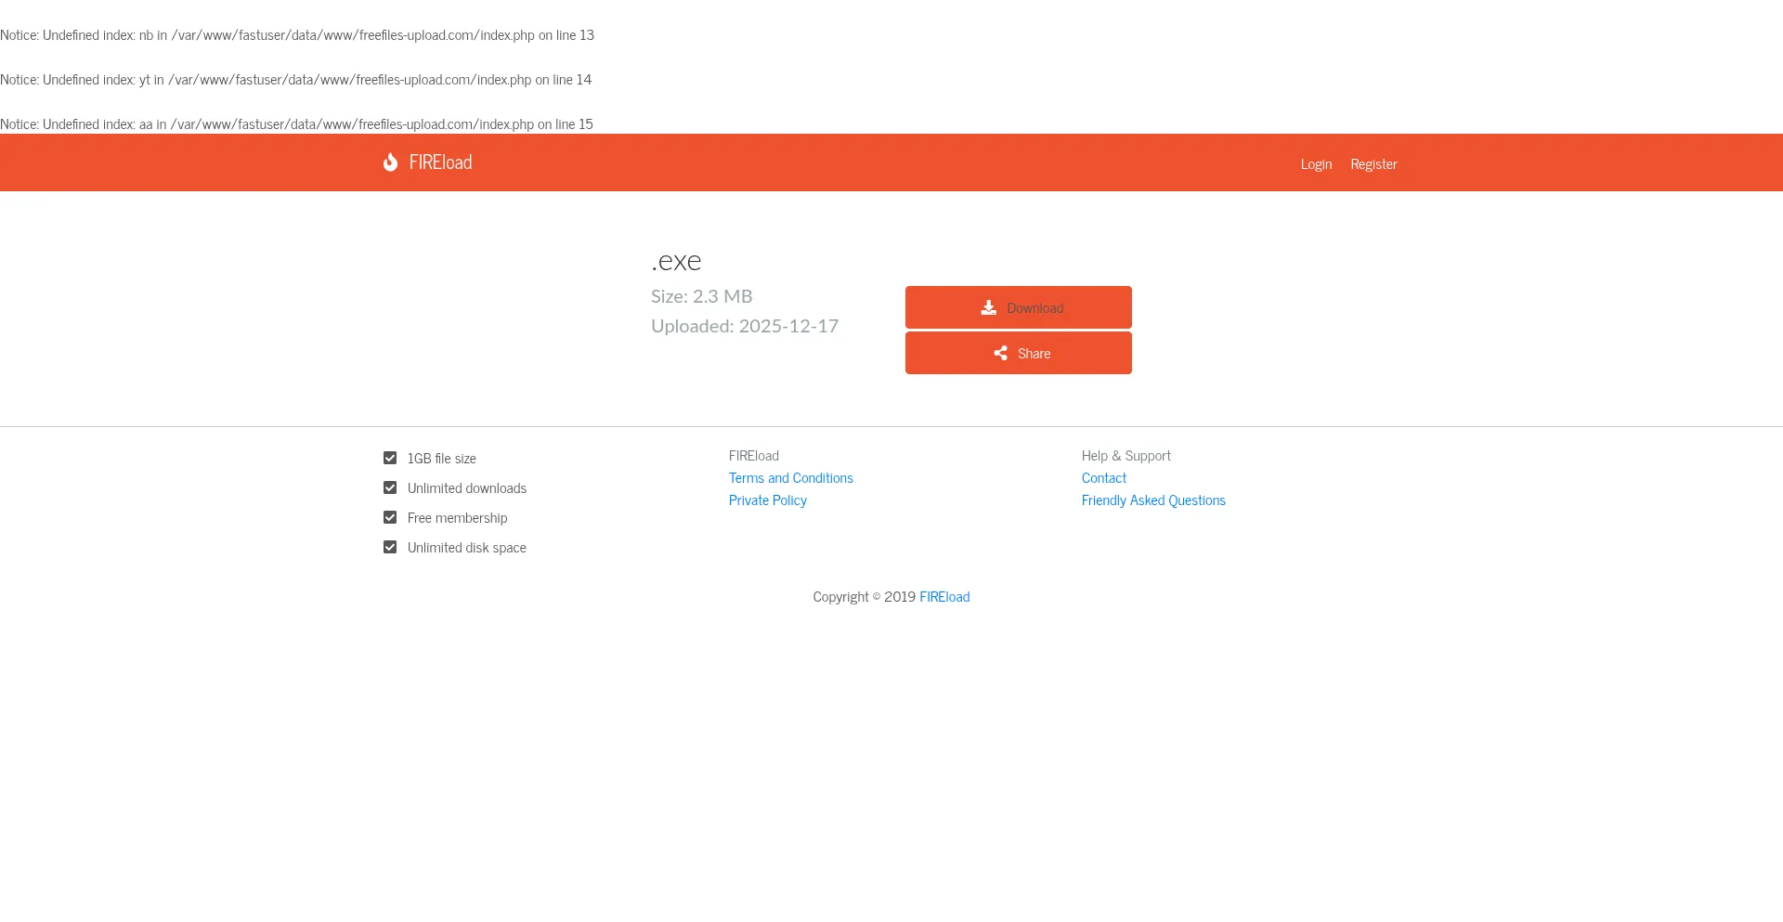1783x922 pixels.
Task: Click the FIREload link in the copyright notice
Action: tap(944, 596)
